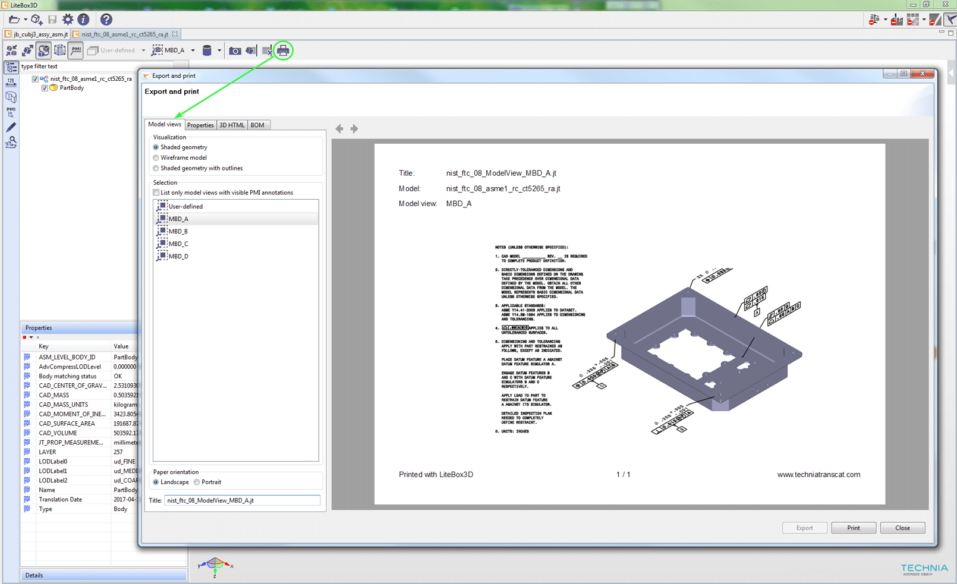Toggle the PMI display toolbar button
This screenshot has width=957, height=584.
click(75, 50)
